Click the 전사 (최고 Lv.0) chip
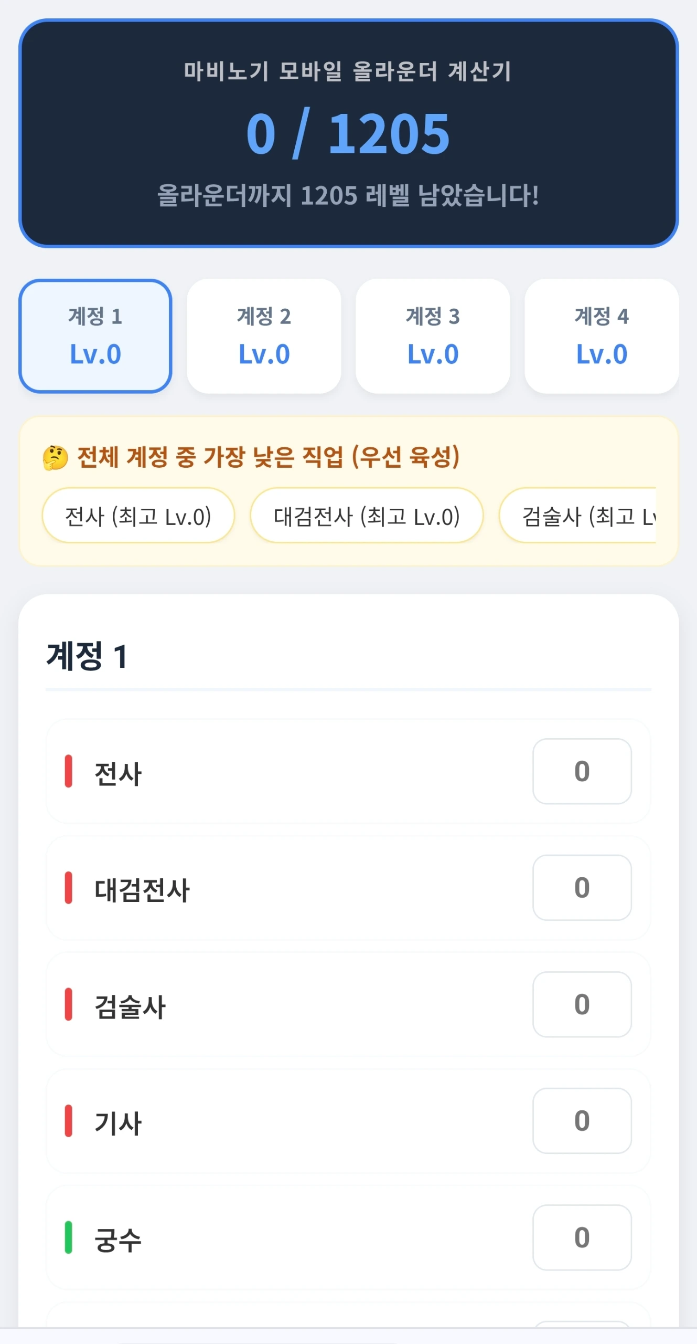The width and height of the screenshot is (697, 1344). point(138,516)
